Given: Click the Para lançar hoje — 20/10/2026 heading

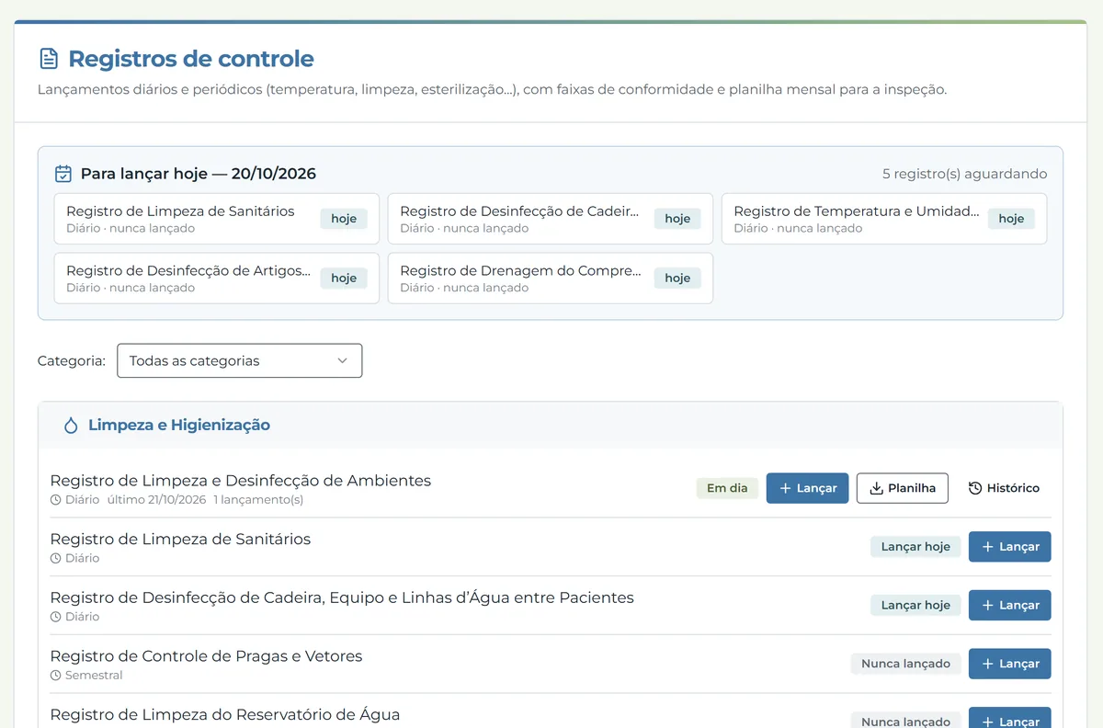Looking at the screenshot, I should point(199,174).
